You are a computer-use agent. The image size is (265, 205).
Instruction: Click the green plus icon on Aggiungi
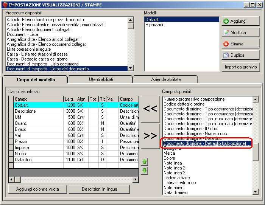226,21
